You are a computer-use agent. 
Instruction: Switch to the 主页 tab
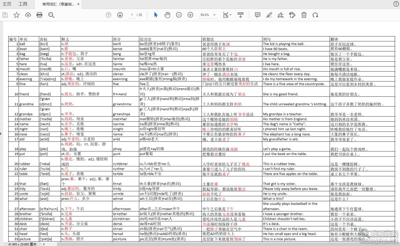(7, 4)
